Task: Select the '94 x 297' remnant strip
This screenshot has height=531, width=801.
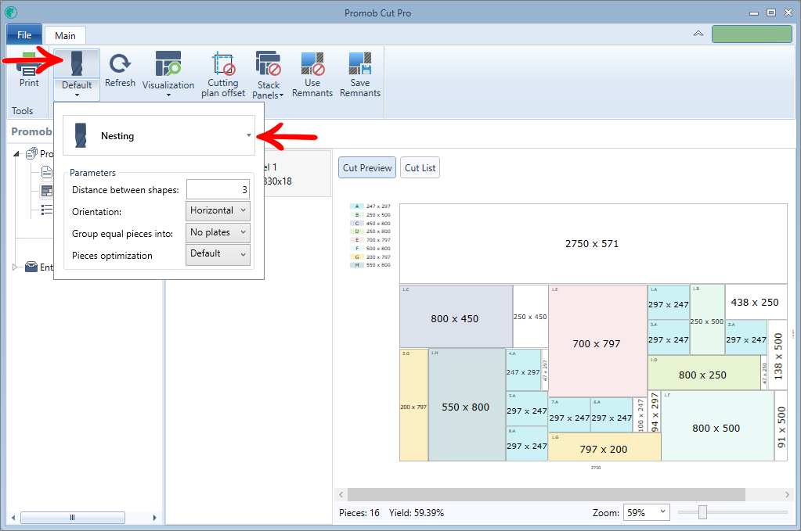Action: point(655,411)
